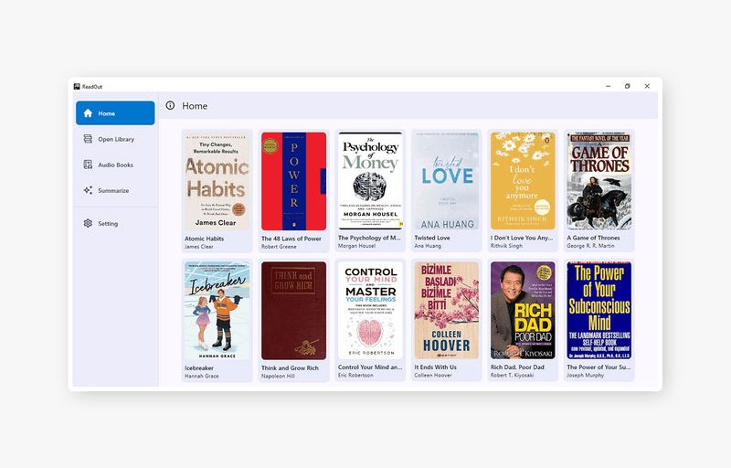Click title text "A Game of Thrones"
731x468 pixels.
(x=593, y=238)
